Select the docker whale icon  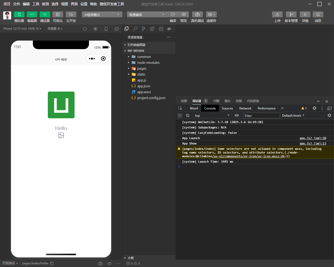[169, 29]
